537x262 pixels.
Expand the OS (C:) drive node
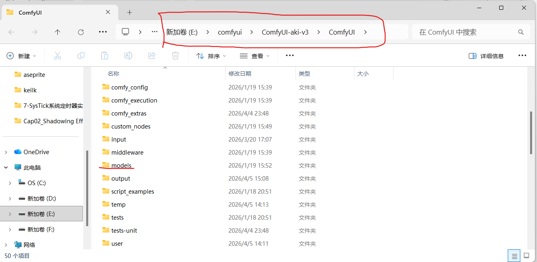pos(10,183)
